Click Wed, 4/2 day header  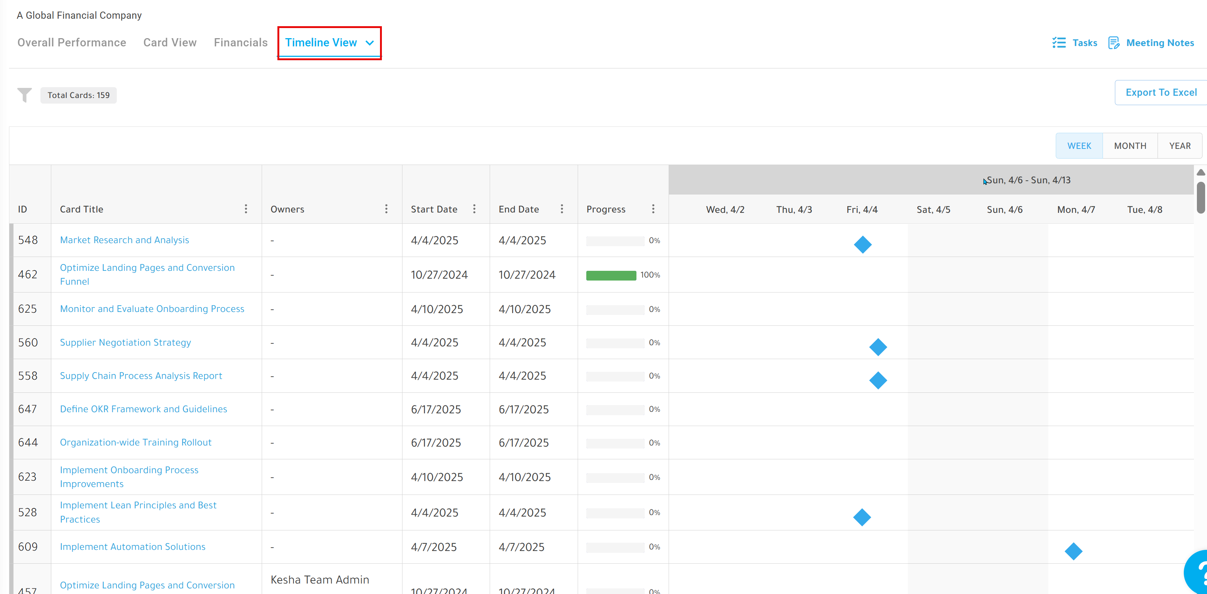(x=725, y=209)
